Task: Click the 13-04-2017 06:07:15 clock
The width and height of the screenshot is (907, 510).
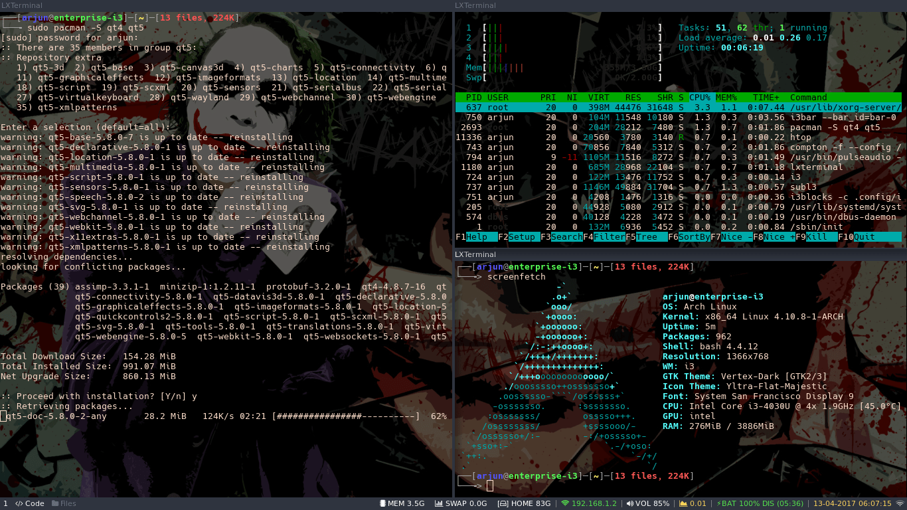Action: (x=853, y=503)
